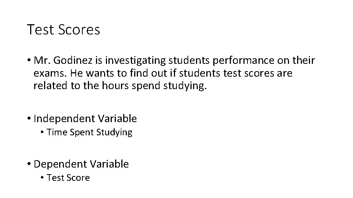Click the word "spend" in the paragraph
The width and height of the screenshot is (353, 198).
146,86
